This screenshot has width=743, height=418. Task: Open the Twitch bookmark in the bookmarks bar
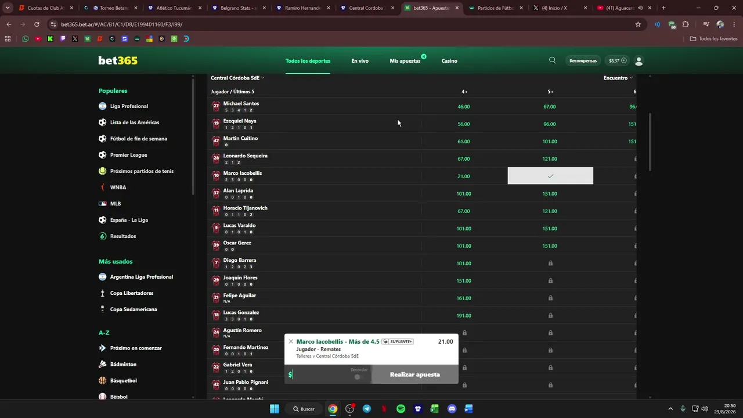click(x=63, y=39)
